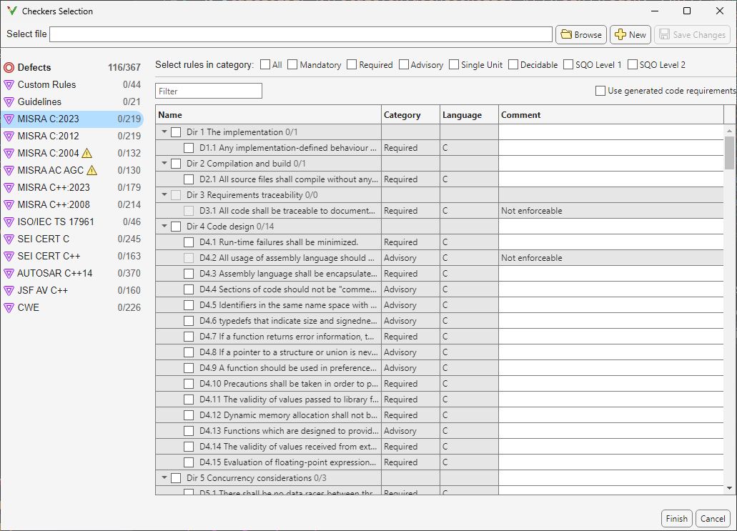
Task: Click the Defects shield icon
Action: coord(8,67)
